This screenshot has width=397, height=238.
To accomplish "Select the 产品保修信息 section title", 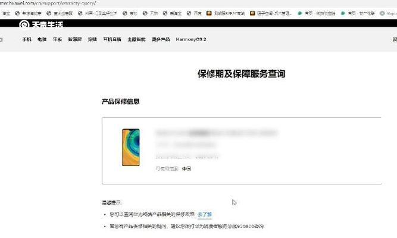I will pyautogui.click(x=120, y=102).
